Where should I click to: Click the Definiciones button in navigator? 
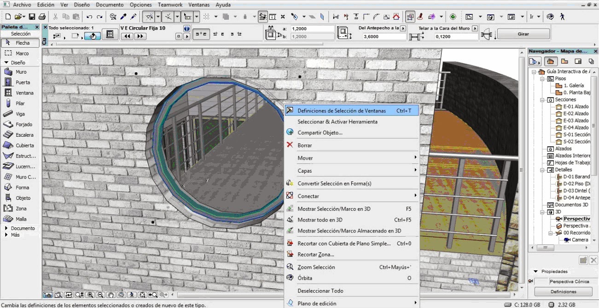coord(563,292)
